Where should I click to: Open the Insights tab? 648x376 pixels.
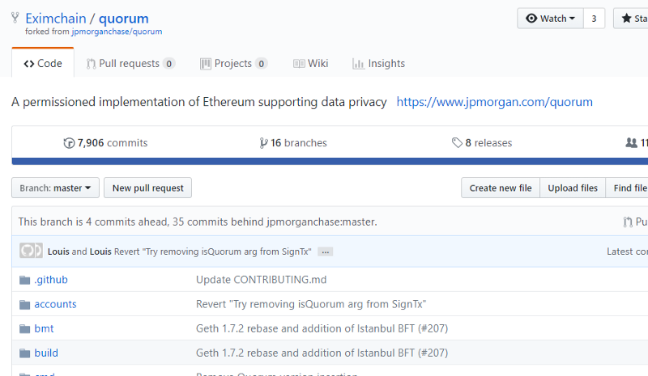378,64
